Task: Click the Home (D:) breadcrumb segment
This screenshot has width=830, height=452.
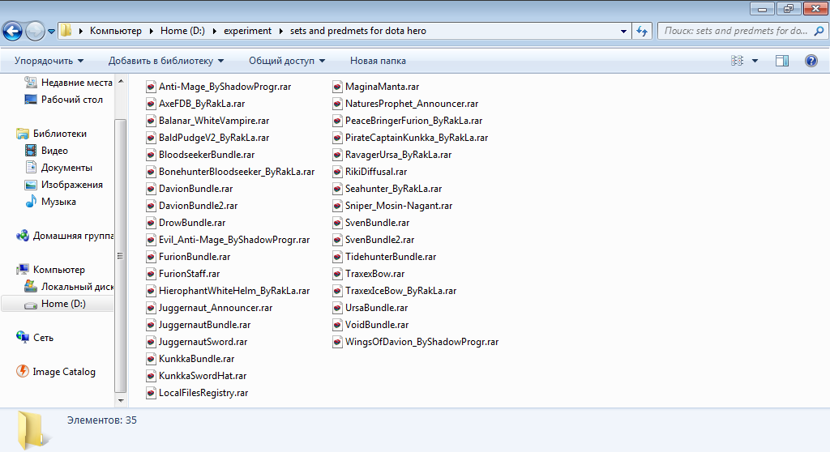Action: click(x=182, y=31)
